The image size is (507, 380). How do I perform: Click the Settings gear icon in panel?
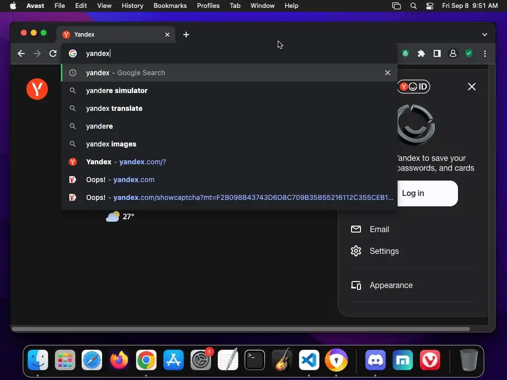[x=355, y=251]
